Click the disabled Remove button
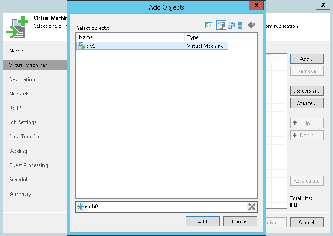The height and width of the screenshot is (236, 333). [x=307, y=71]
